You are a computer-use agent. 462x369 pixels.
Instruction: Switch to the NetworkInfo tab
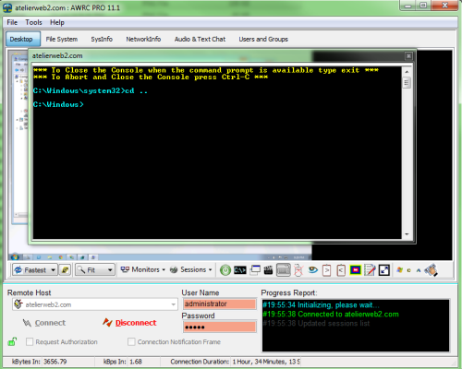[143, 39]
